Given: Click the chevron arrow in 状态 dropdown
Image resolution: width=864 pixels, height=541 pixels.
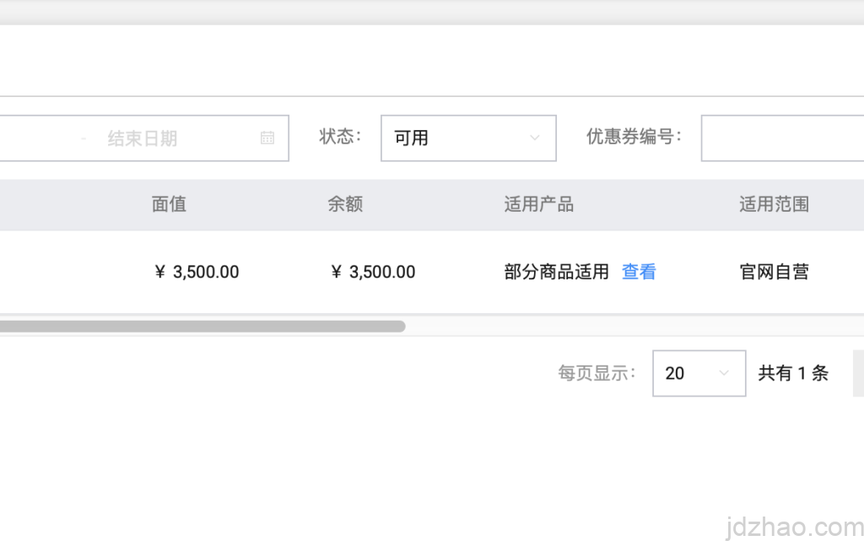Looking at the screenshot, I should point(534,138).
